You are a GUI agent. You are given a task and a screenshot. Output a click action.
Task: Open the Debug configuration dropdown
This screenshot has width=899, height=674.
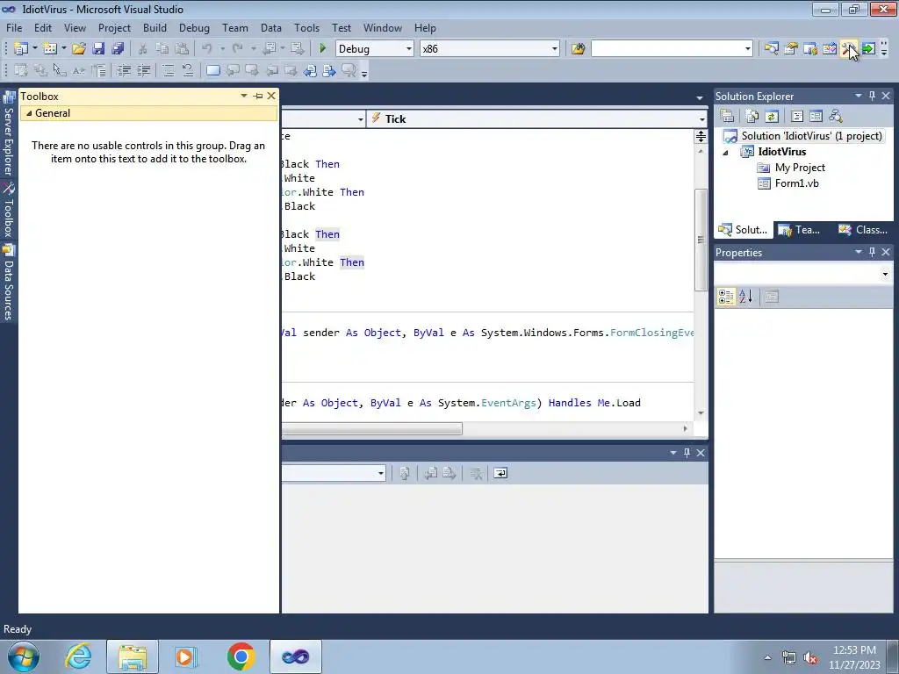[x=409, y=49]
